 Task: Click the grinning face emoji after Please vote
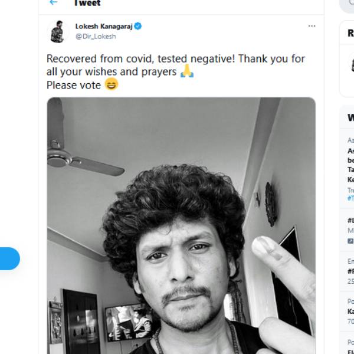tap(112, 84)
